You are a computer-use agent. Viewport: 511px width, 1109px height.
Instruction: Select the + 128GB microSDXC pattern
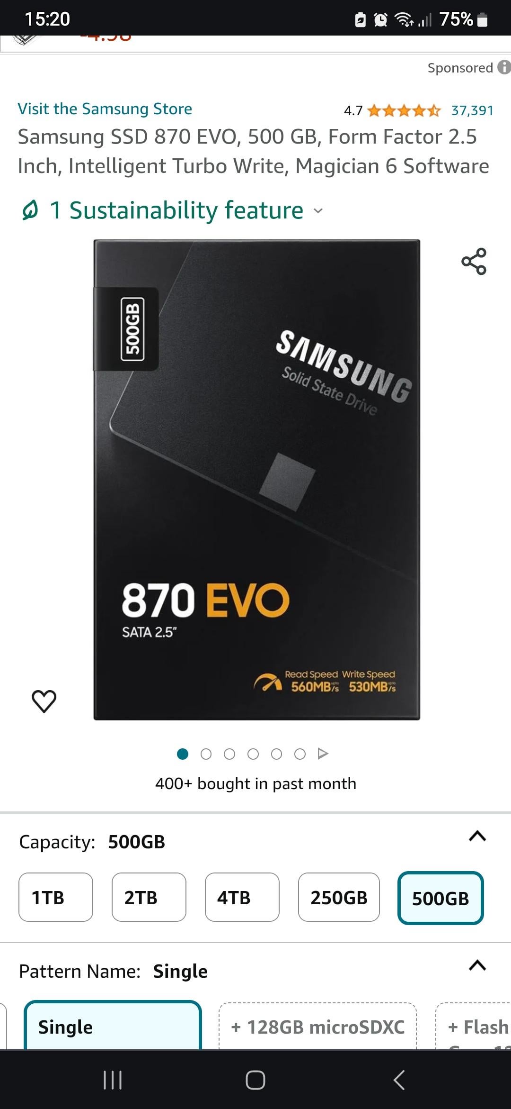[x=317, y=1026]
